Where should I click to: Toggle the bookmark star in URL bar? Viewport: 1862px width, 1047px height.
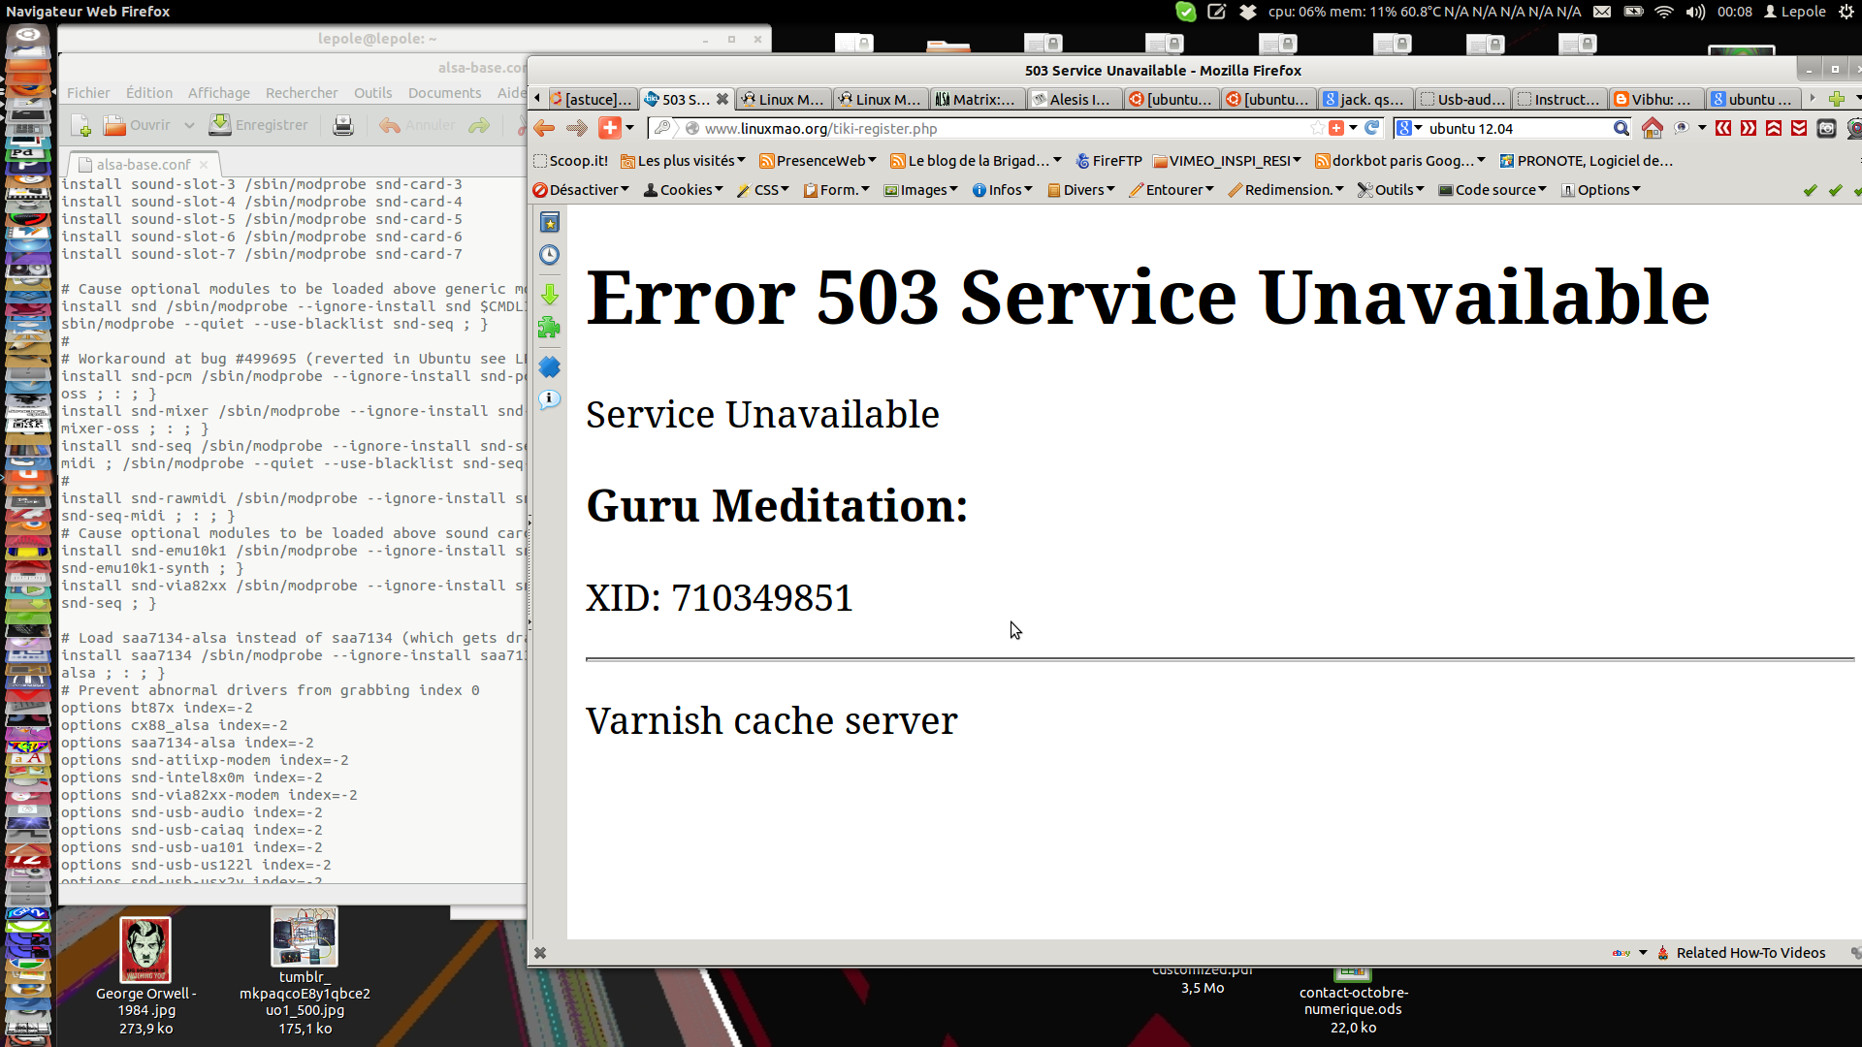pyautogui.click(x=1316, y=128)
